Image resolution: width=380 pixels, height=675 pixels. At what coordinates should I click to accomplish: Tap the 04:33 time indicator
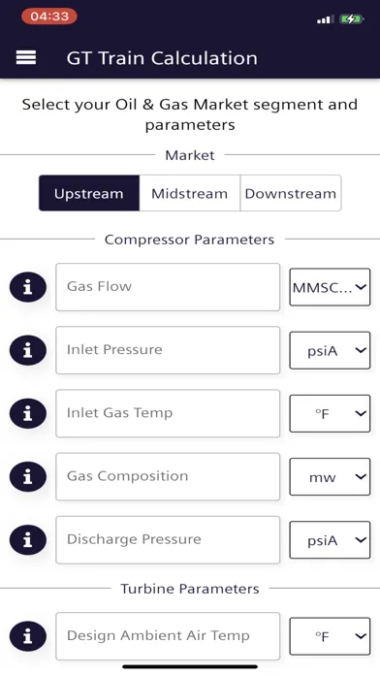tap(49, 16)
